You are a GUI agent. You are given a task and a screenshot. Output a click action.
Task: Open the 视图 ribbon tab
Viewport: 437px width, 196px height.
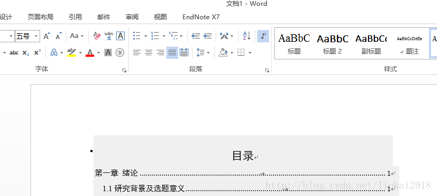pos(160,17)
